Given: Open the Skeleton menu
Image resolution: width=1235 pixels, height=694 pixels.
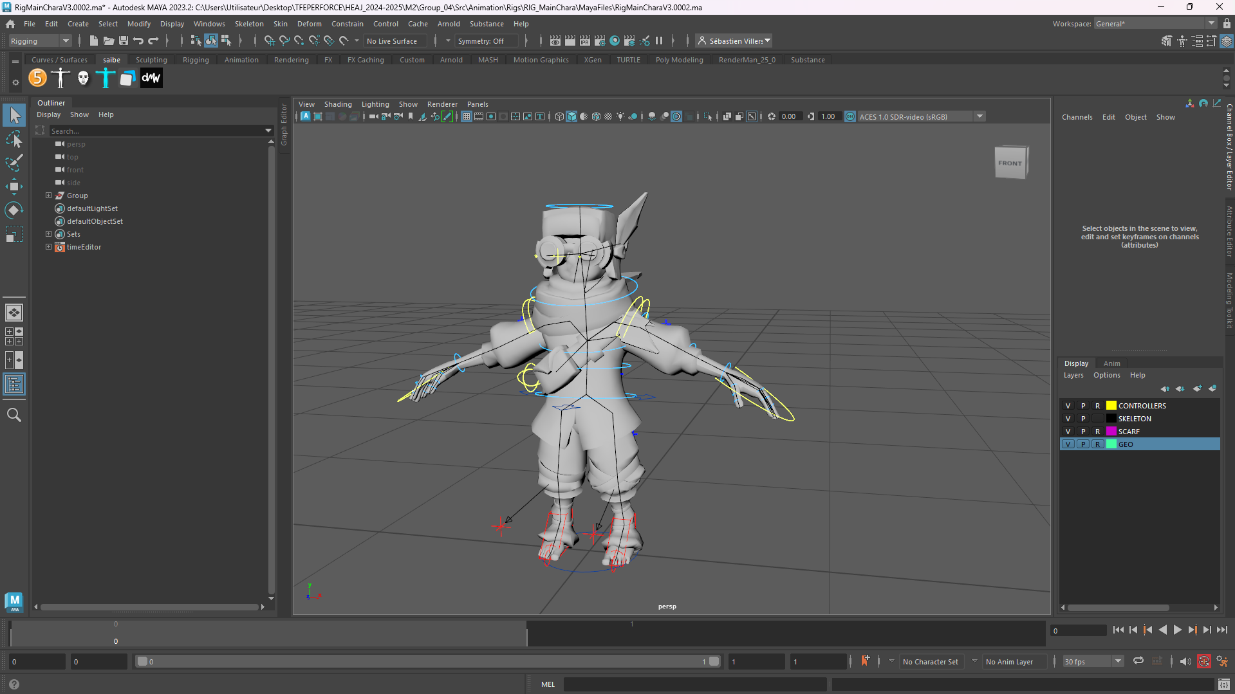Looking at the screenshot, I should (x=248, y=24).
